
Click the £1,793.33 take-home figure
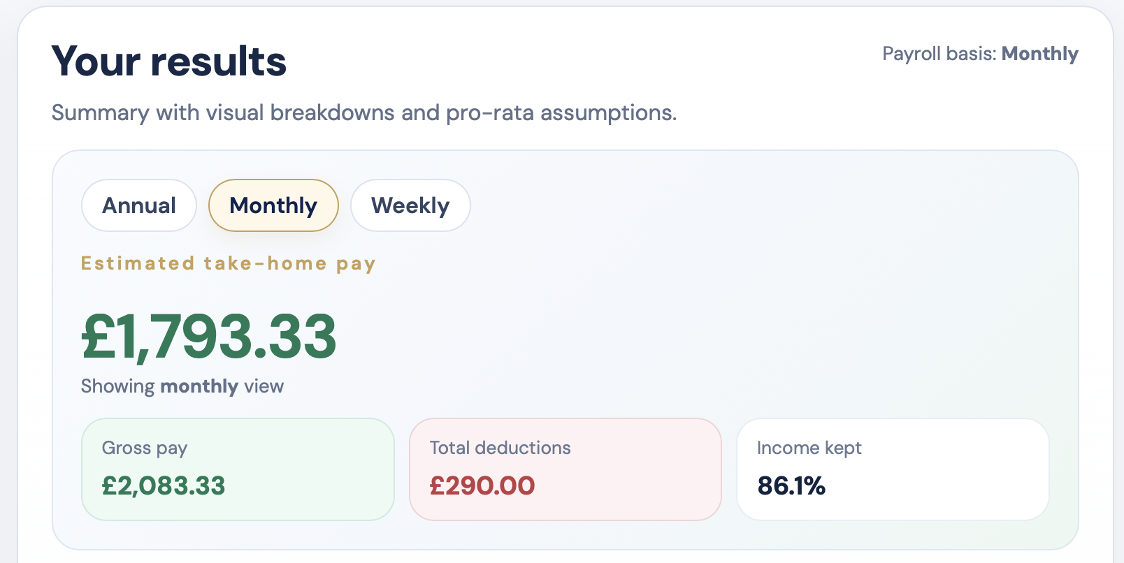coord(208,337)
